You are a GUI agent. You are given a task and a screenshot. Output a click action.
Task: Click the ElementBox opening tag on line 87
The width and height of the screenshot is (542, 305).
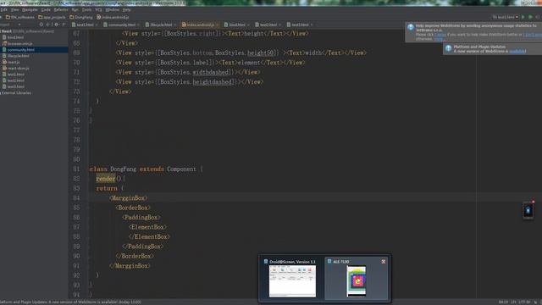147,227
